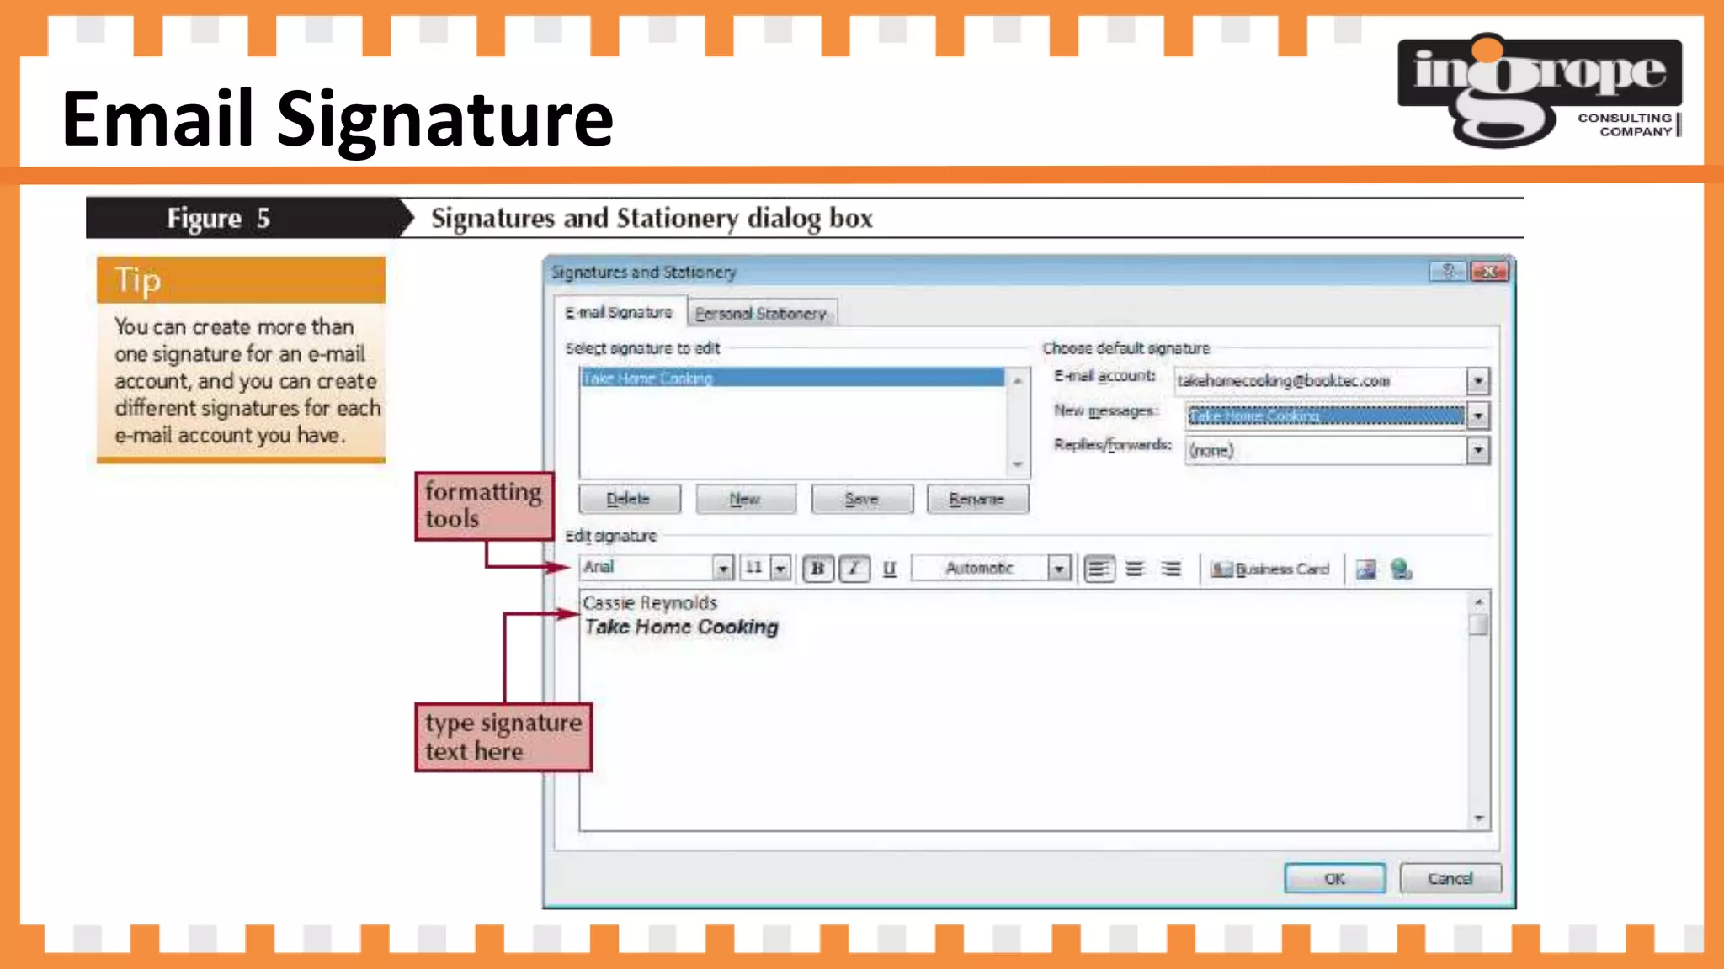Toggle italic formatting in signature toolbar

point(854,569)
